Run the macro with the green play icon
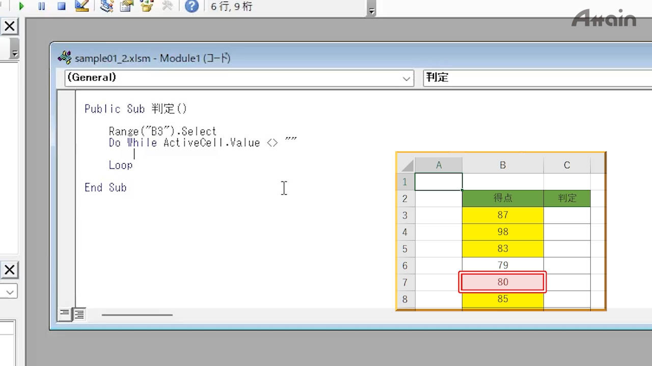The width and height of the screenshot is (652, 366). point(21,7)
